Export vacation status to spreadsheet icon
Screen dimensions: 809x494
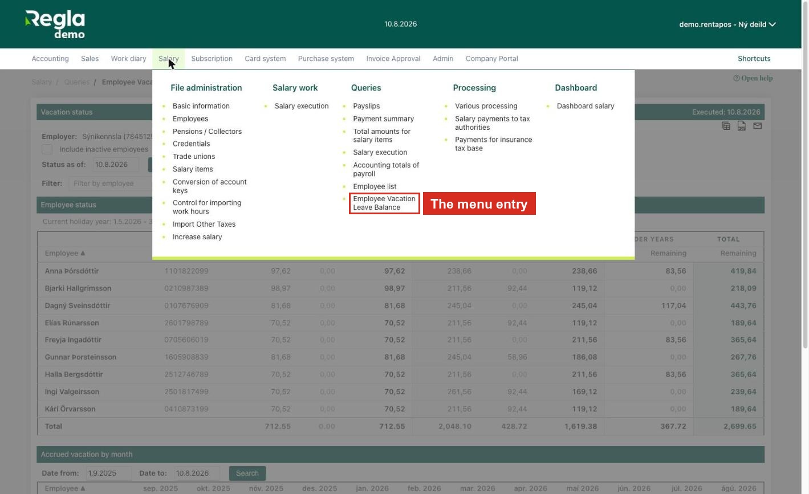pyautogui.click(x=726, y=126)
